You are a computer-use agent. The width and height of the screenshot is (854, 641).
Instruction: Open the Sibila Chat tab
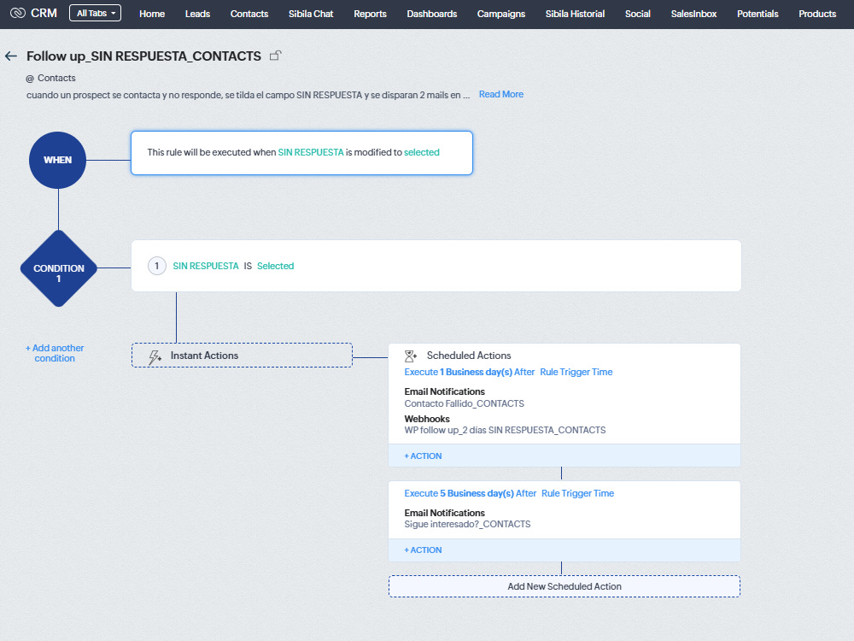(311, 14)
